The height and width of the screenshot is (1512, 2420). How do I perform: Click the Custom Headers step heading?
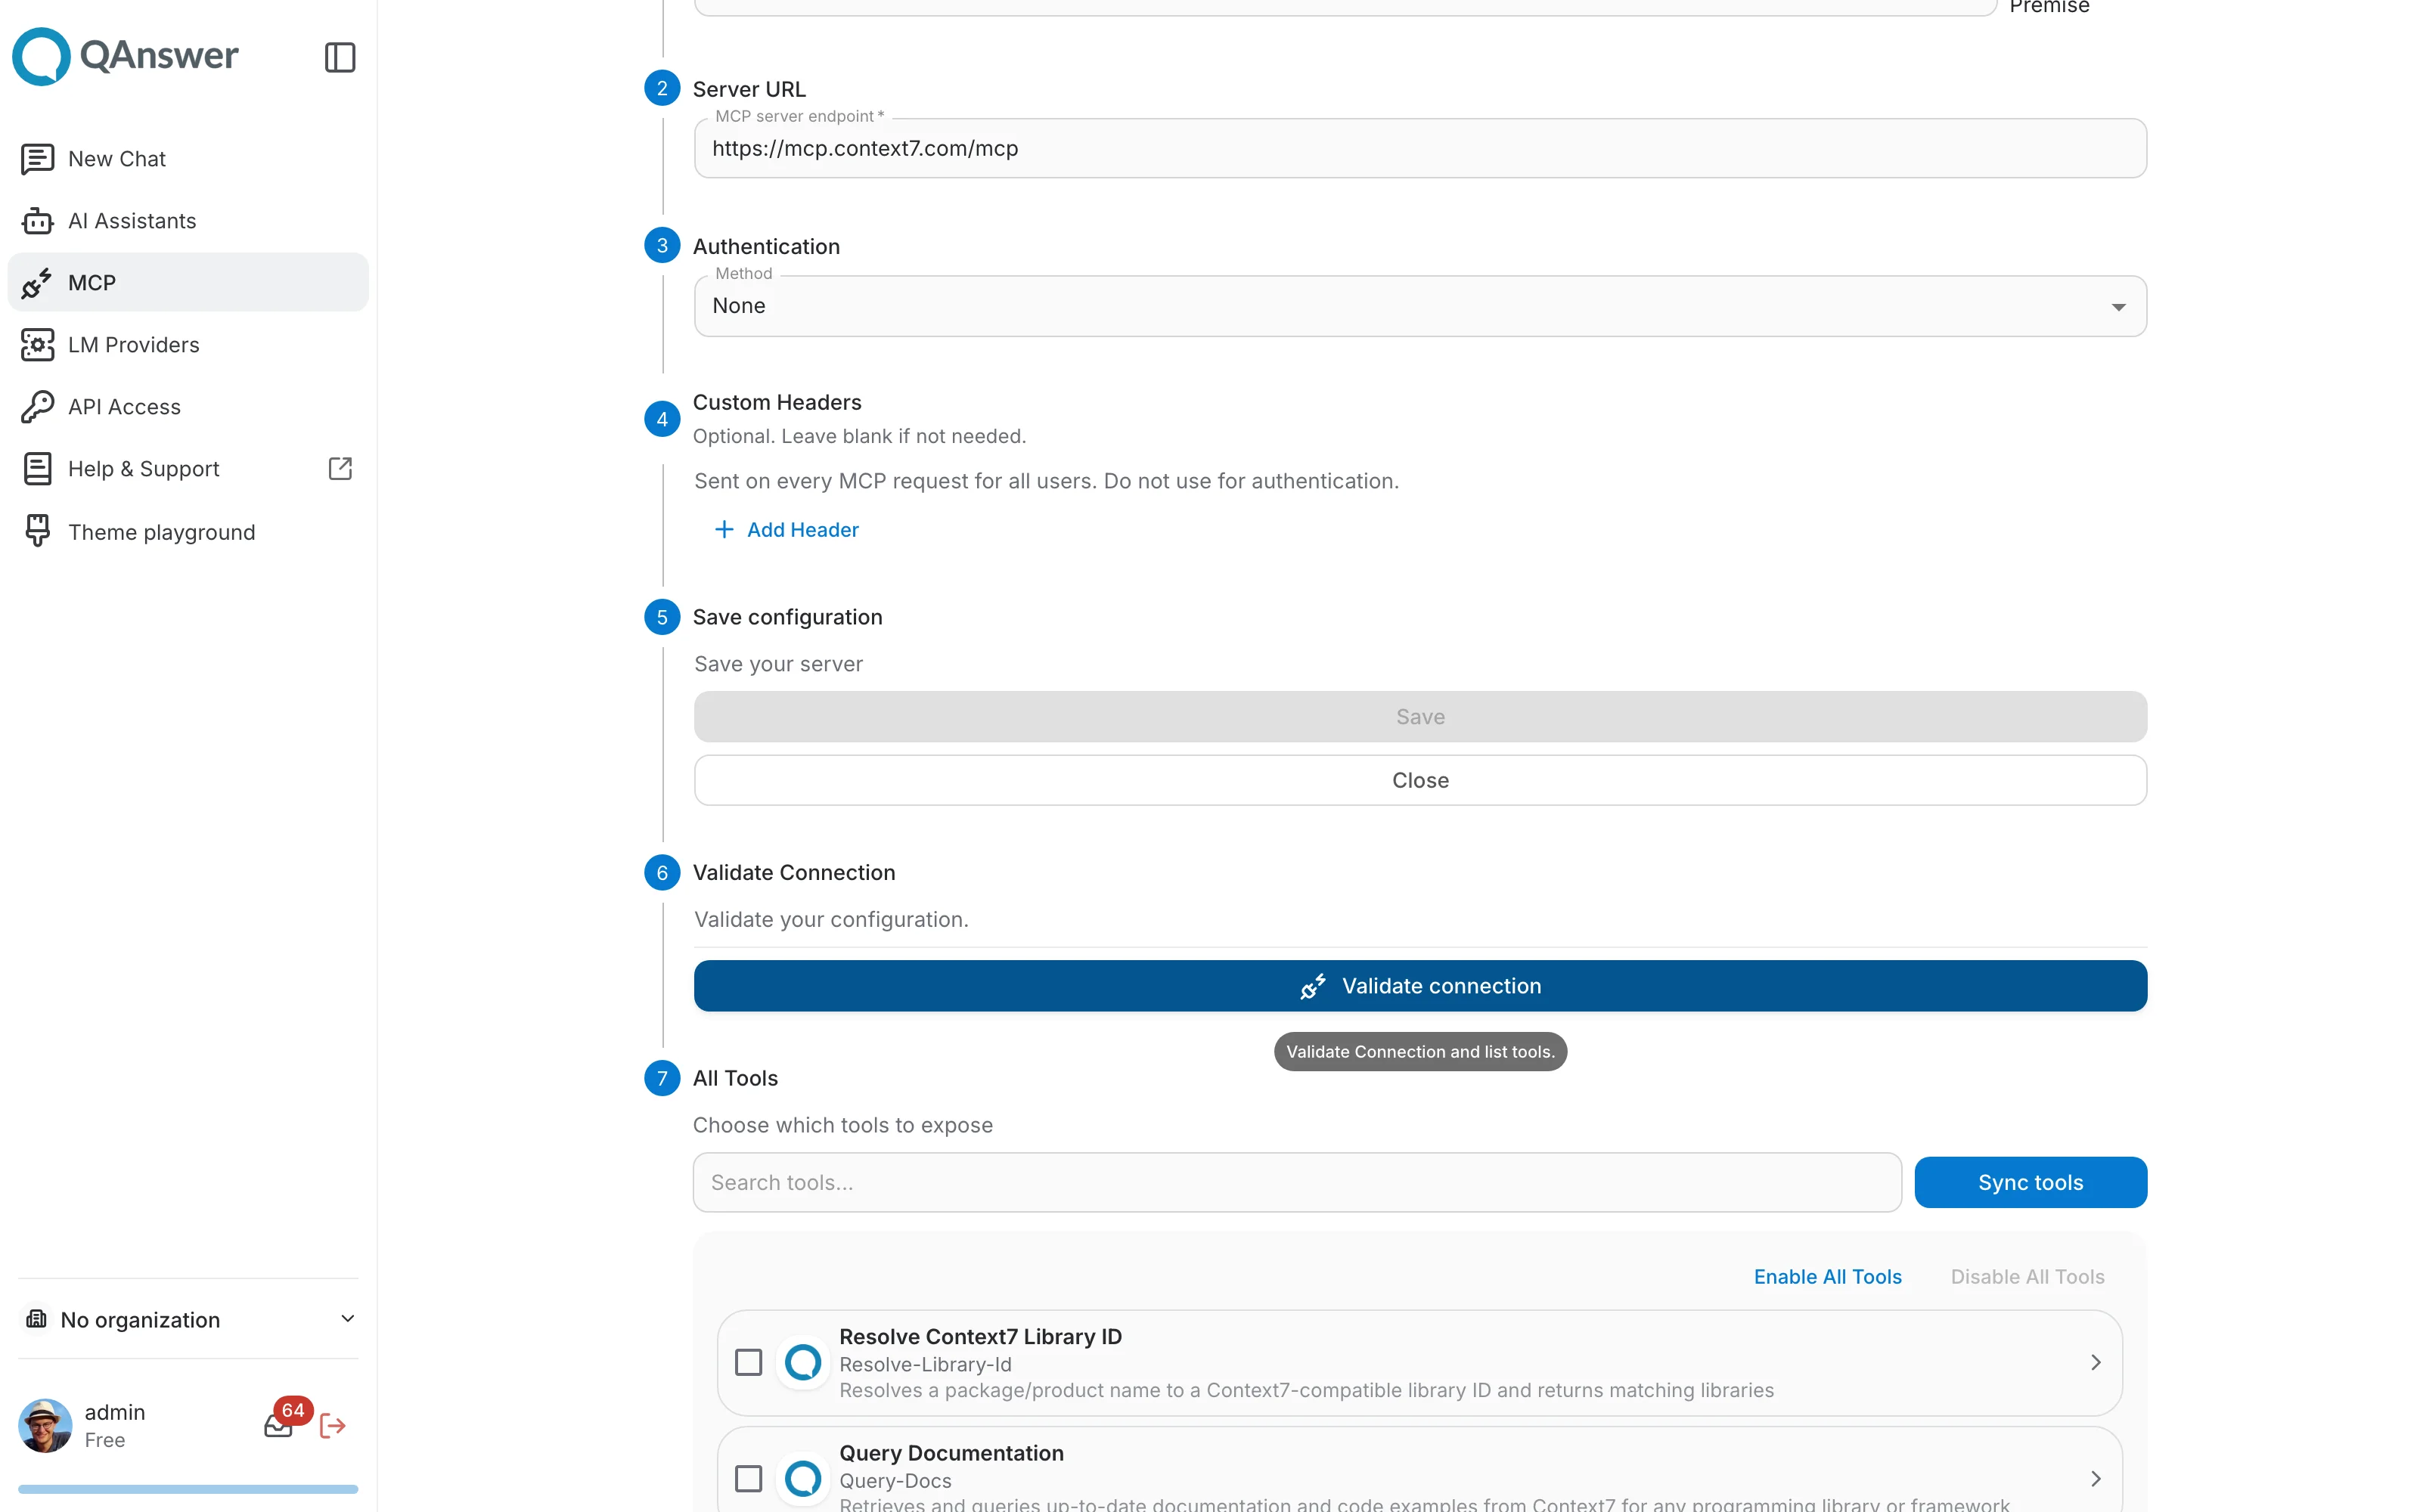(x=777, y=402)
